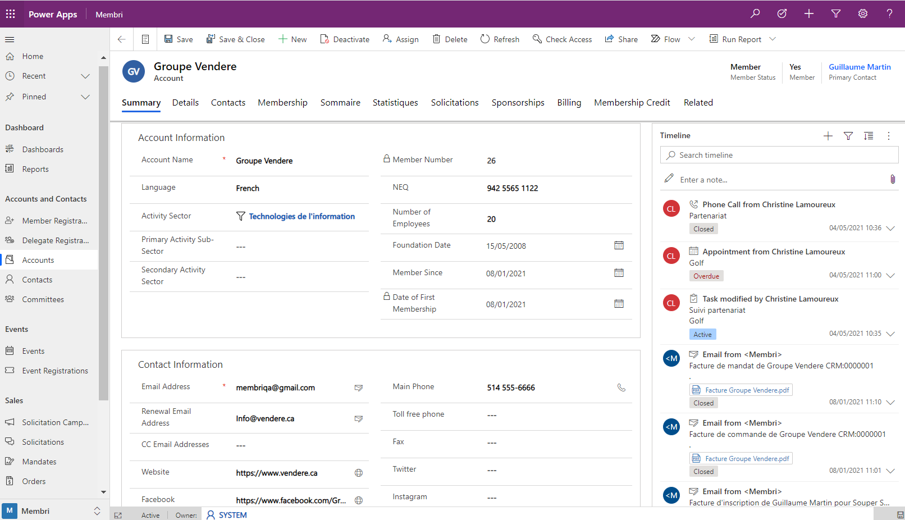
Task: Click the calendar icon for Foundation Date
Action: (619, 245)
